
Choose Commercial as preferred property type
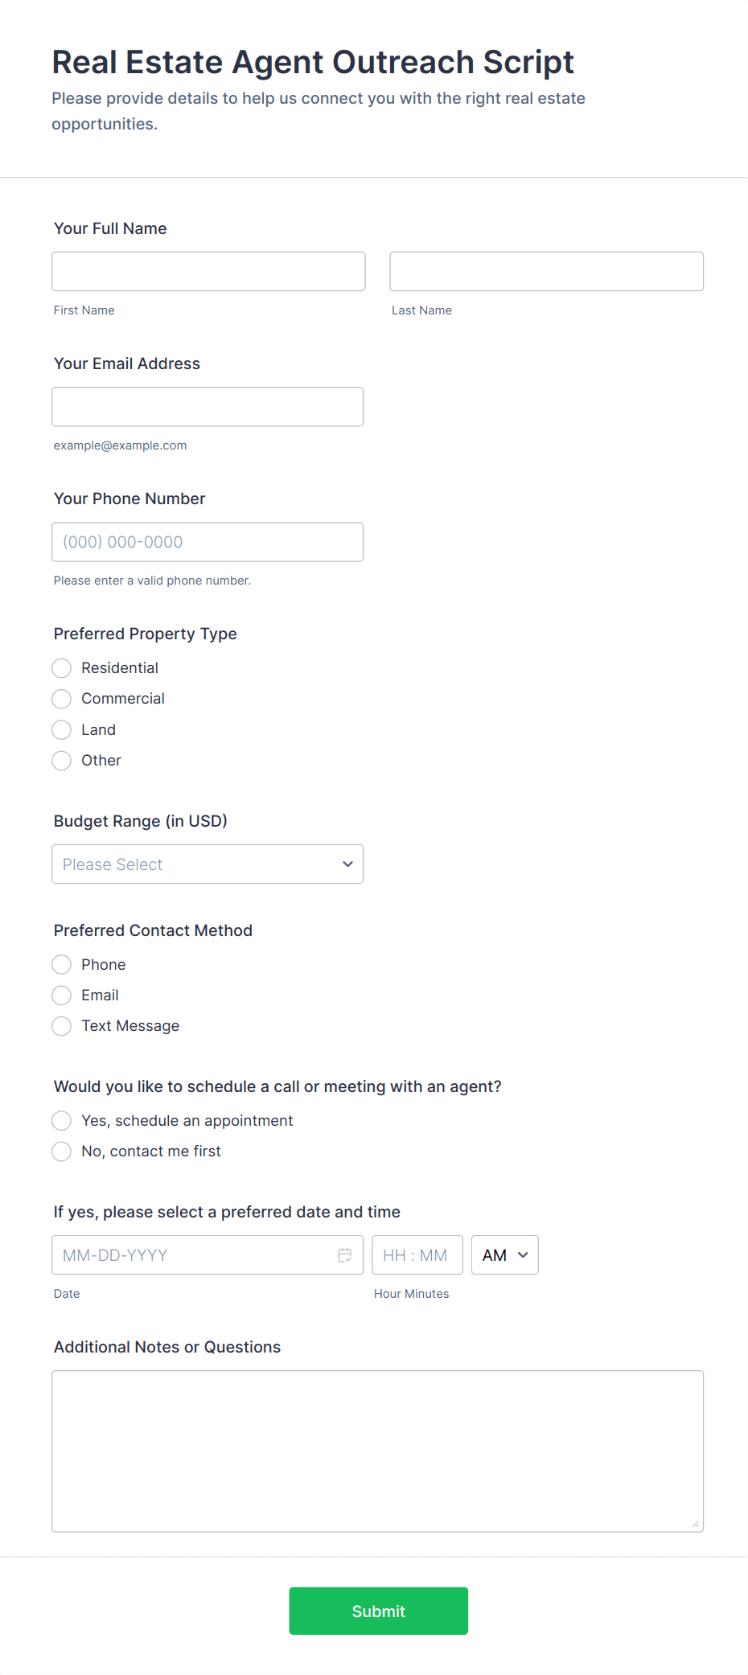61,698
